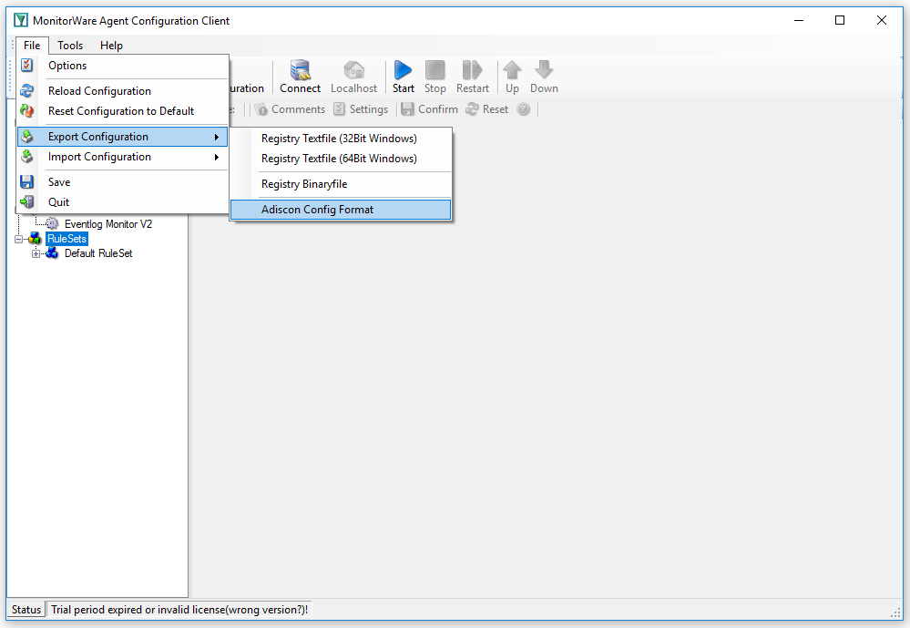
Task: Open the Help menu
Action: point(111,46)
